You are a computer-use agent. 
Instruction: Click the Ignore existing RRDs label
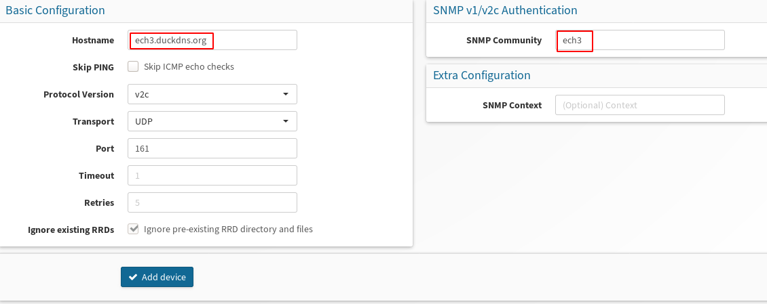point(71,230)
